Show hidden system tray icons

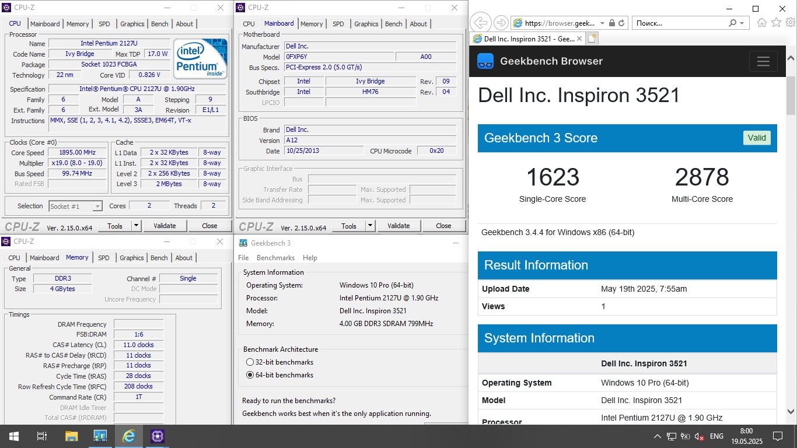[658, 436]
